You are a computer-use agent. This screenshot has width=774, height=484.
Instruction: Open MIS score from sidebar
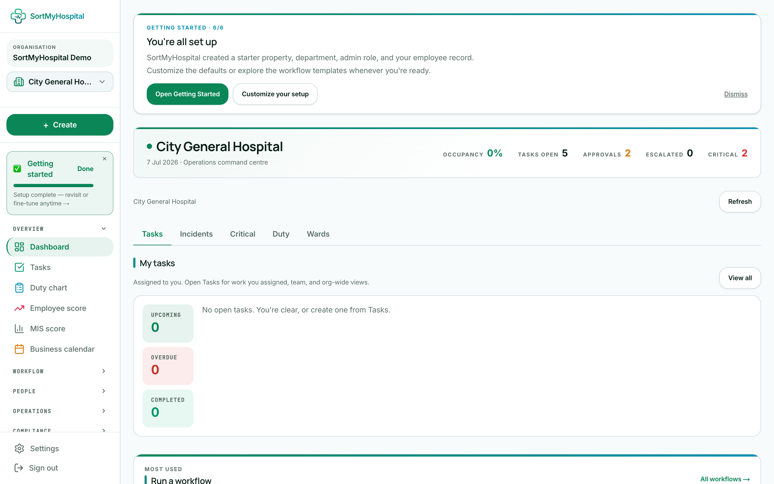point(60,329)
